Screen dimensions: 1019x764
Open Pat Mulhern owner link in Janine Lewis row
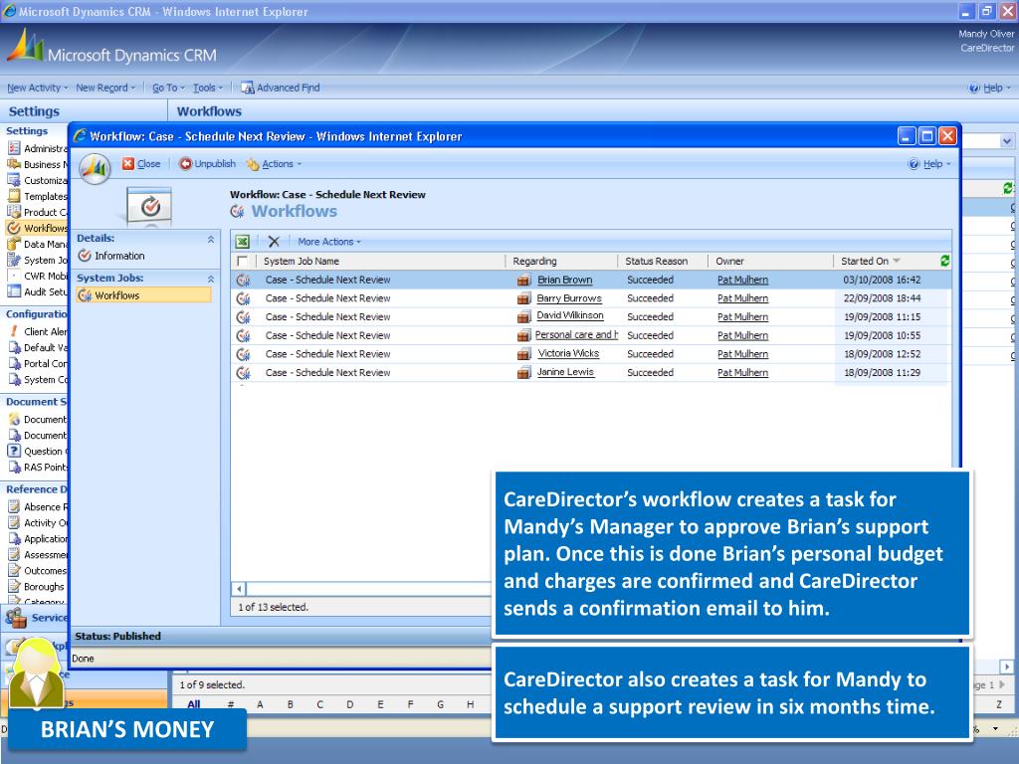tap(742, 373)
